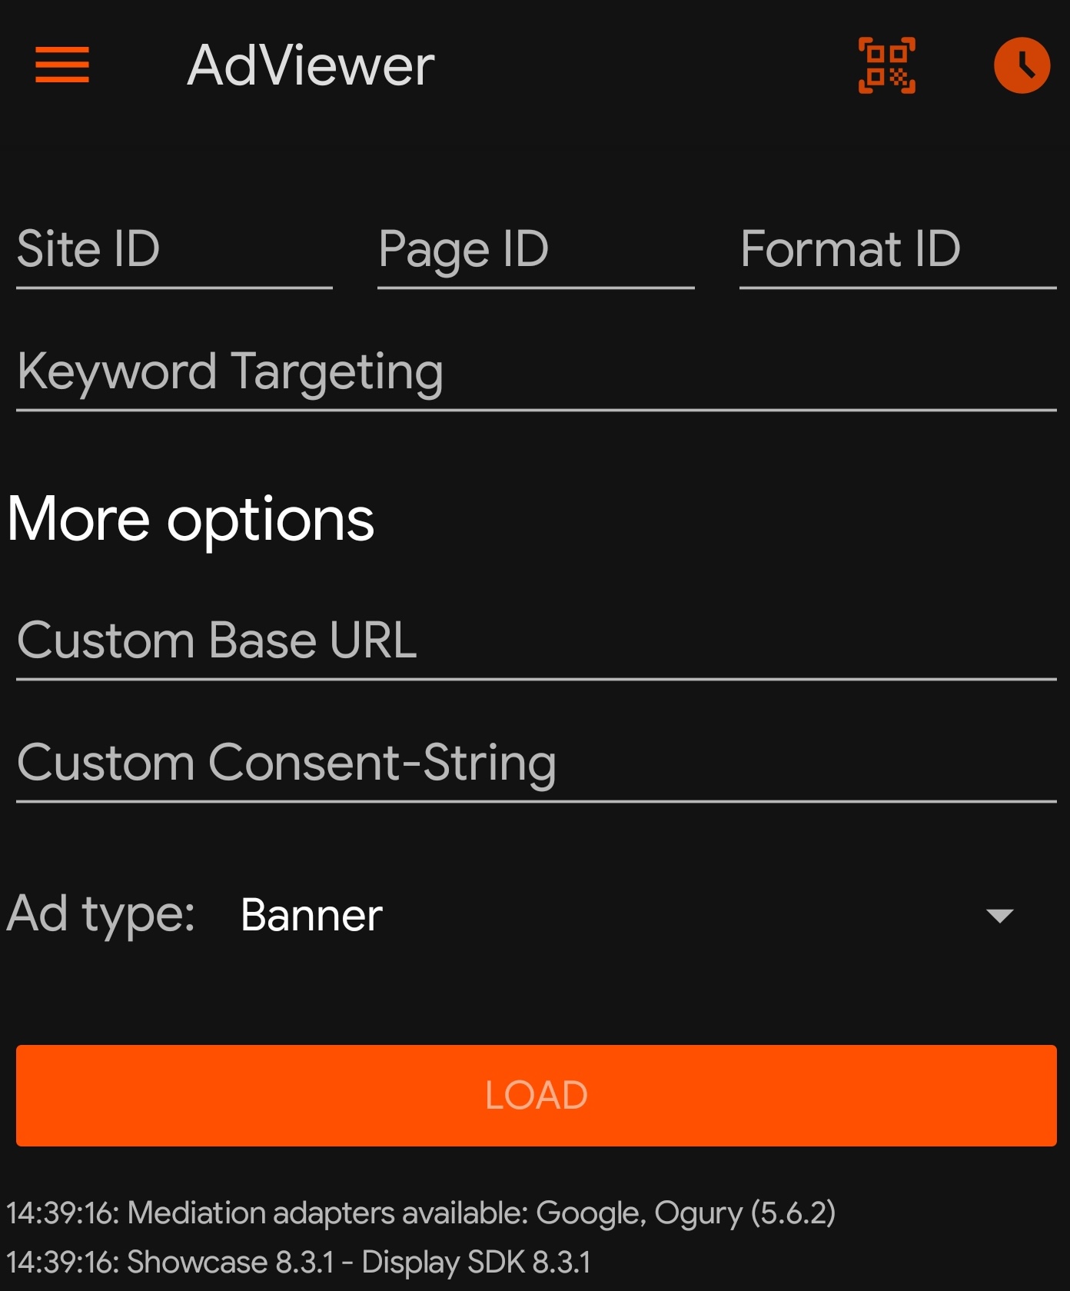The height and width of the screenshot is (1291, 1070).
Task: Click the AdViewer app title
Action: click(x=311, y=65)
